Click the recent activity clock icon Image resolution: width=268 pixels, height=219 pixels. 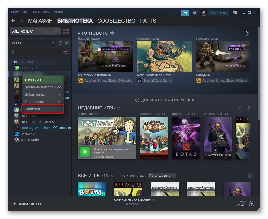click(x=60, y=43)
